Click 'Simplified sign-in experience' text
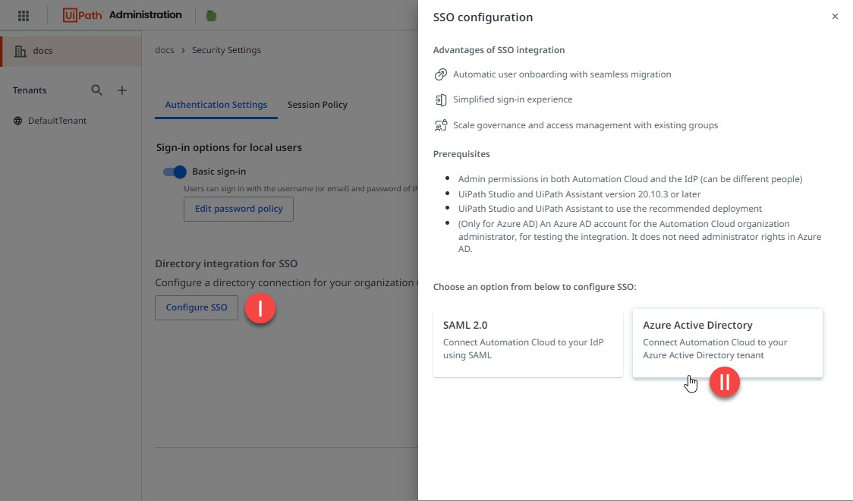The width and height of the screenshot is (853, 501). pos(512,99)
